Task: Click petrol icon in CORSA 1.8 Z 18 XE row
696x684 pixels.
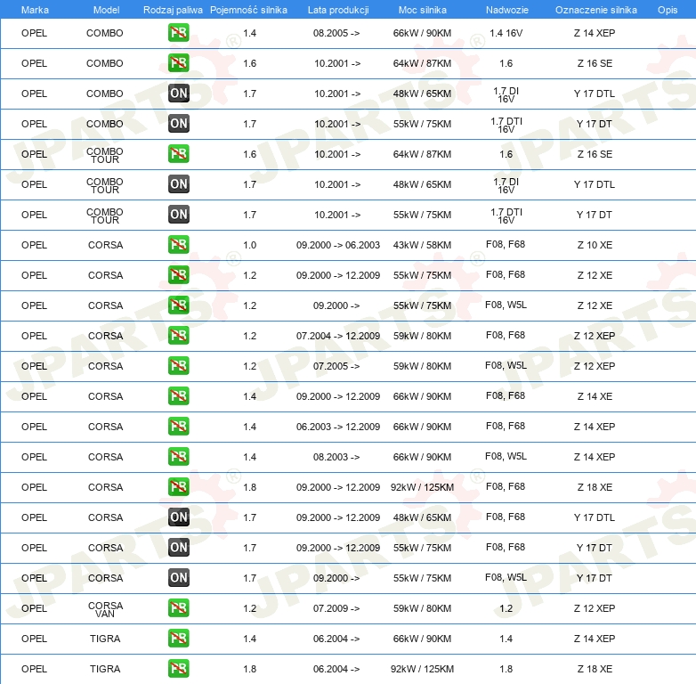Action: tap(178, 487)
